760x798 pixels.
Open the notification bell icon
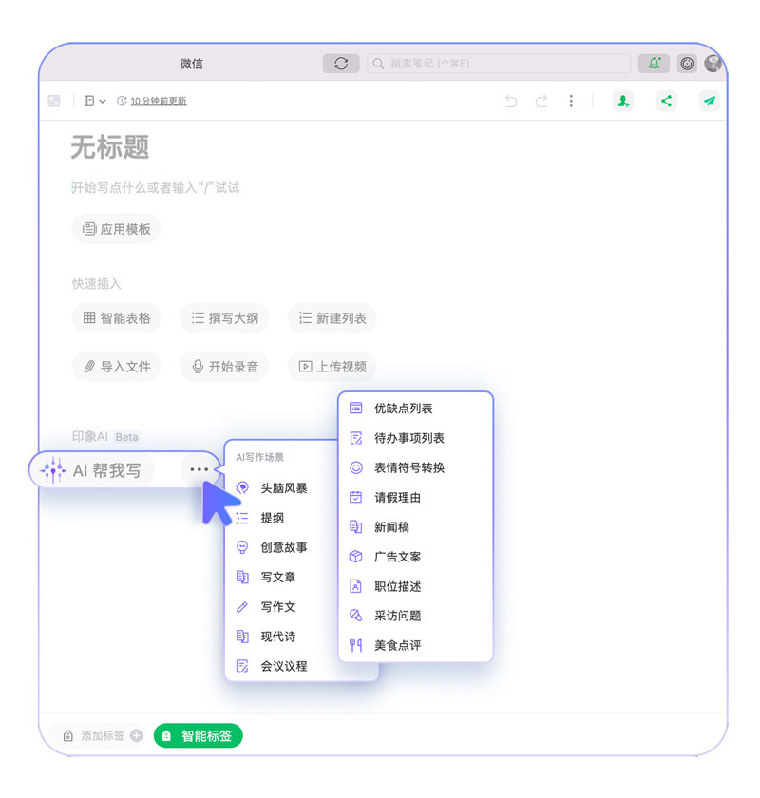click(x=653, y=64)
